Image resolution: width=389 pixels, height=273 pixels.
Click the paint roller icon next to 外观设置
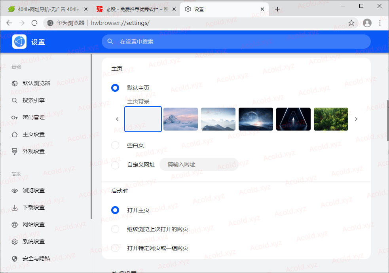15,151
